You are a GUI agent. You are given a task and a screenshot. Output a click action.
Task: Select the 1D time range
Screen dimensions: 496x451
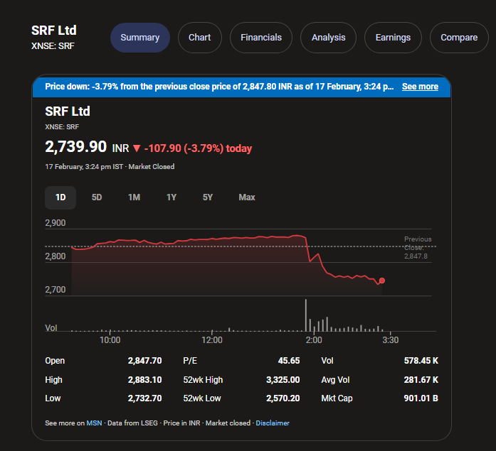click(x=60, y=197)
